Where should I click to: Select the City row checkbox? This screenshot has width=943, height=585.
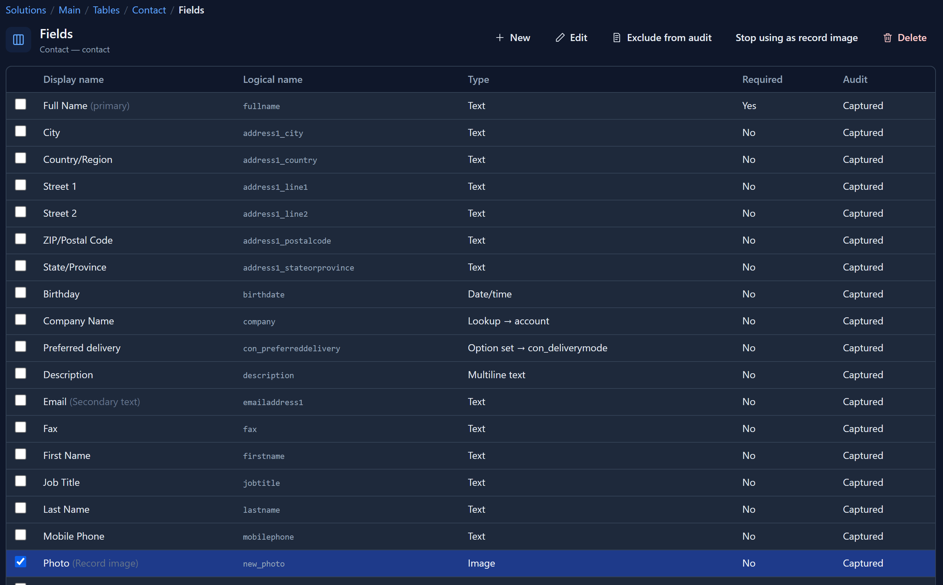(x=21, y=131)
